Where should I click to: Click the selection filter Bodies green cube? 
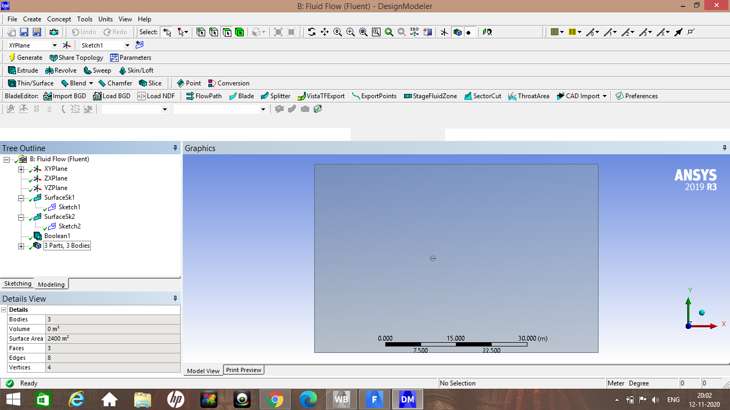[239, 32]
